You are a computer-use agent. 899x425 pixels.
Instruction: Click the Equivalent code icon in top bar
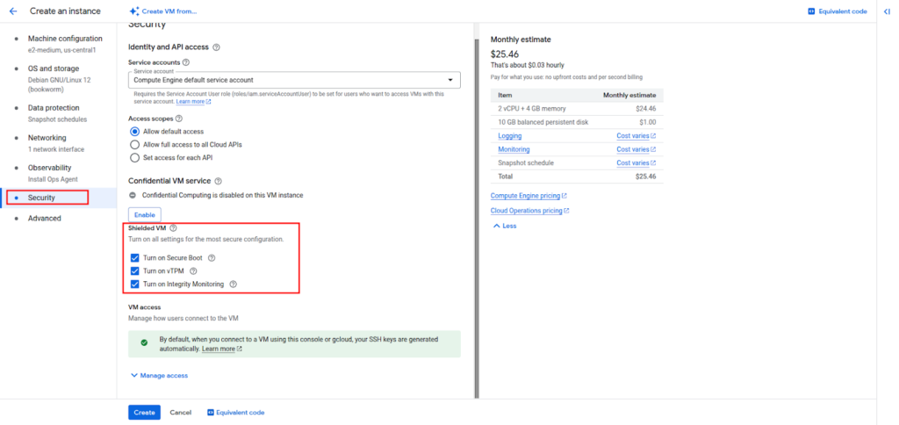811,11
